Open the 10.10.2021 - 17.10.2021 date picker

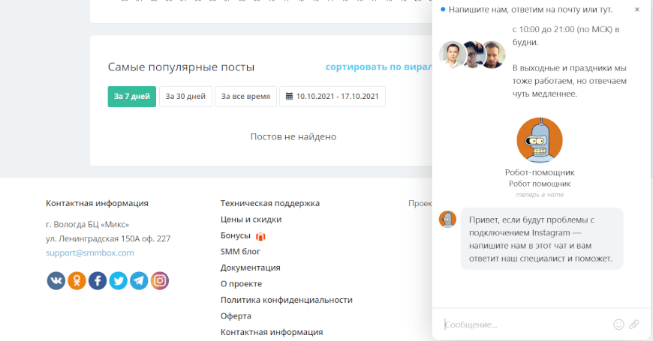point(333,97)
